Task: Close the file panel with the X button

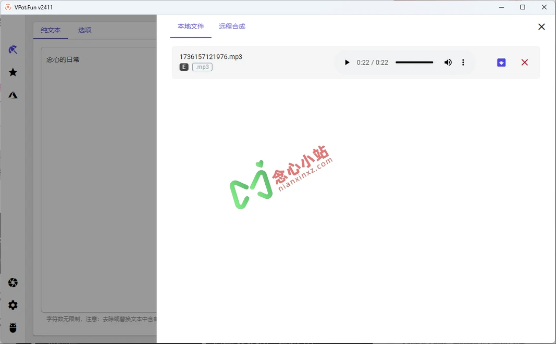Action: point(541,27)
